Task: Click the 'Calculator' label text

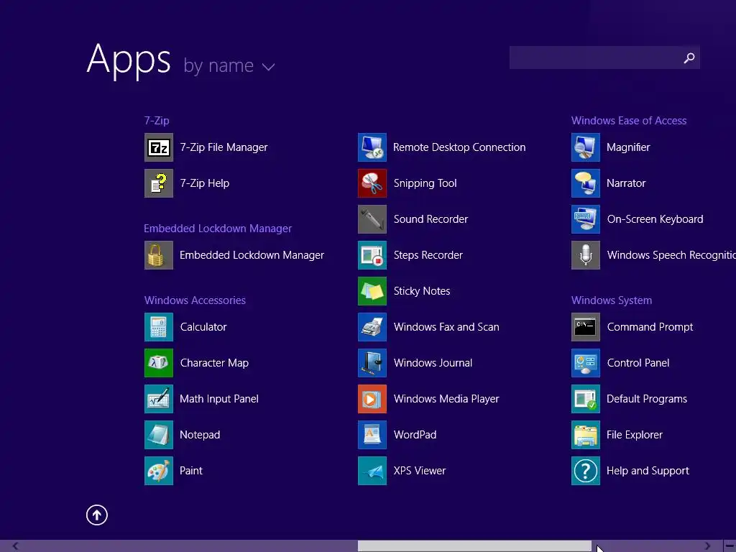Action: click(x=203, y=327)
